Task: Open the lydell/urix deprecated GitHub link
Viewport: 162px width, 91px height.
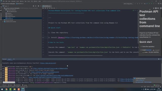Action: pyautogui.click(x=45, y=72)
